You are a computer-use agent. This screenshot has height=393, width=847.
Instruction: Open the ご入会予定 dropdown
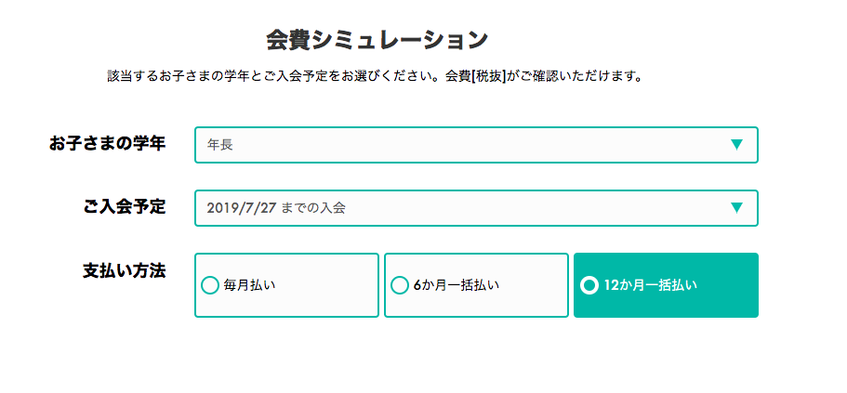coord(476,208)
